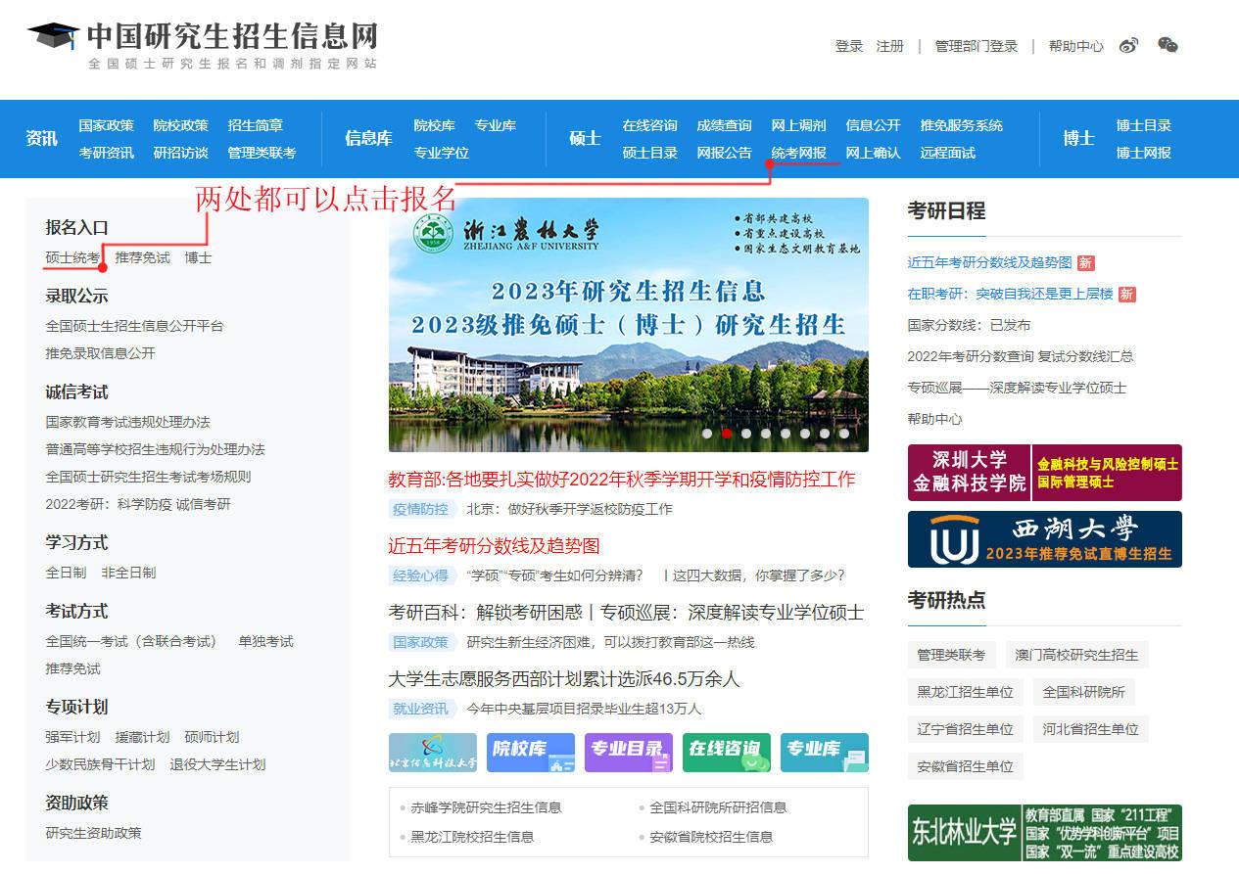Open 在线咨询 in the navigation bar
Screen dimensions: 1239x874
point(650,125)
